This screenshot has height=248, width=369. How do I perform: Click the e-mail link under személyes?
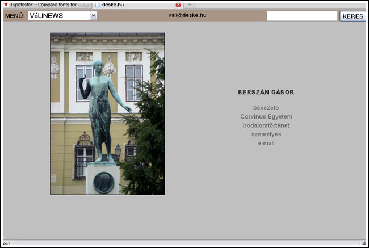[266, 143]
